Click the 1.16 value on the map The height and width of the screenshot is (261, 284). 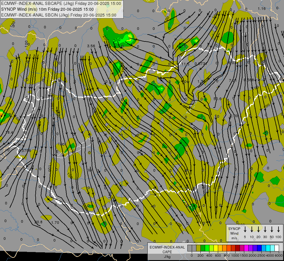point(262,8)
